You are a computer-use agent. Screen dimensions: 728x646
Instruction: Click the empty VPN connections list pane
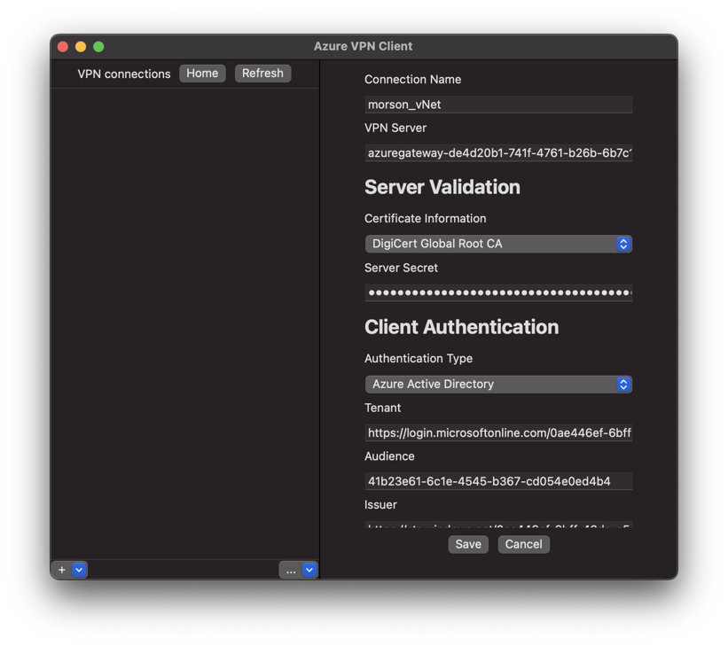tap(184, 319)
